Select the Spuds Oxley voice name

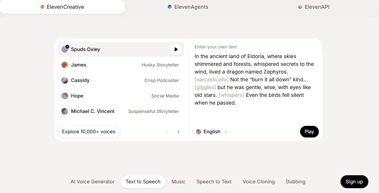coord(86,49)
